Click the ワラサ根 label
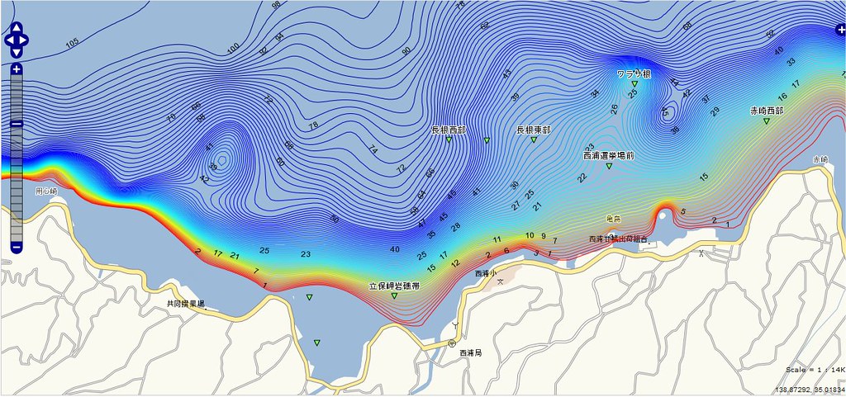846x397 pixels. tap(634, 74)
